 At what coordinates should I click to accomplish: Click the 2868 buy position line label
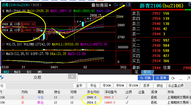18,24
